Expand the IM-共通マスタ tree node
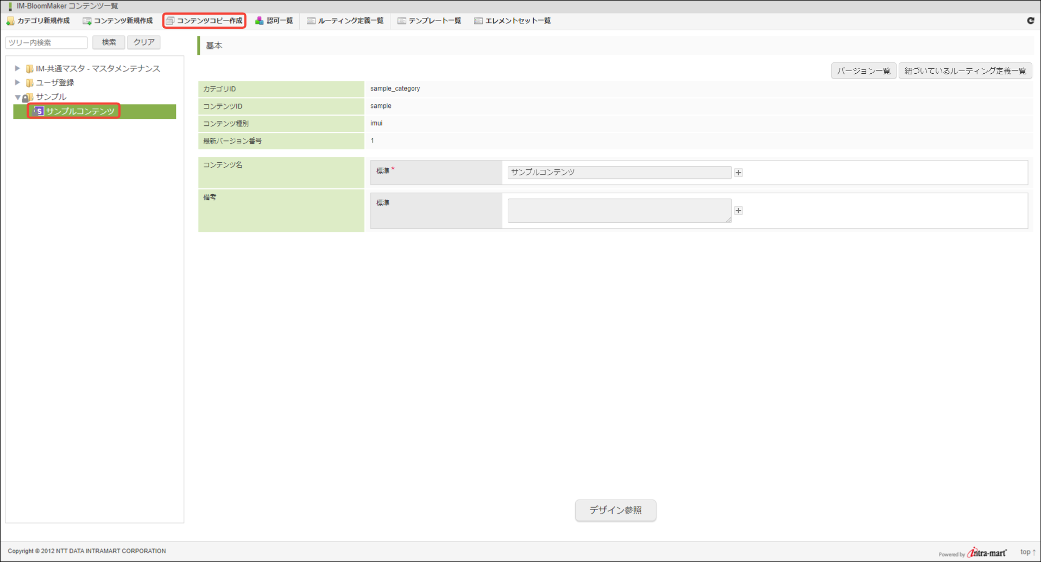 point(17,68)
